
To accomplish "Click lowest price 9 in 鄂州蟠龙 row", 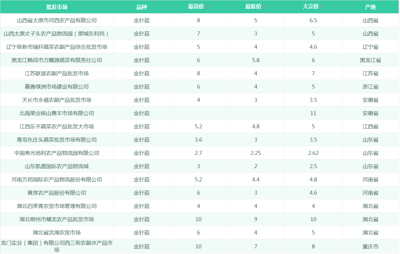I will pos(256,219).
